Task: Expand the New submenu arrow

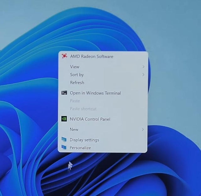Action: click(x=143, y=129)
